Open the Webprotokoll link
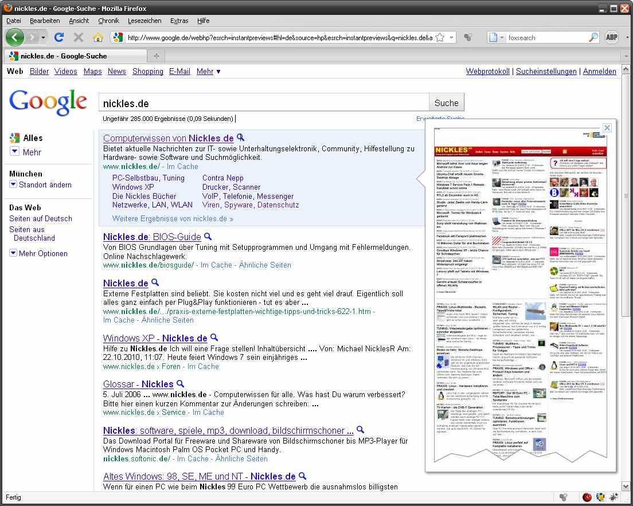The width and height of the screenshot is (633, 506). coord(488,72)
